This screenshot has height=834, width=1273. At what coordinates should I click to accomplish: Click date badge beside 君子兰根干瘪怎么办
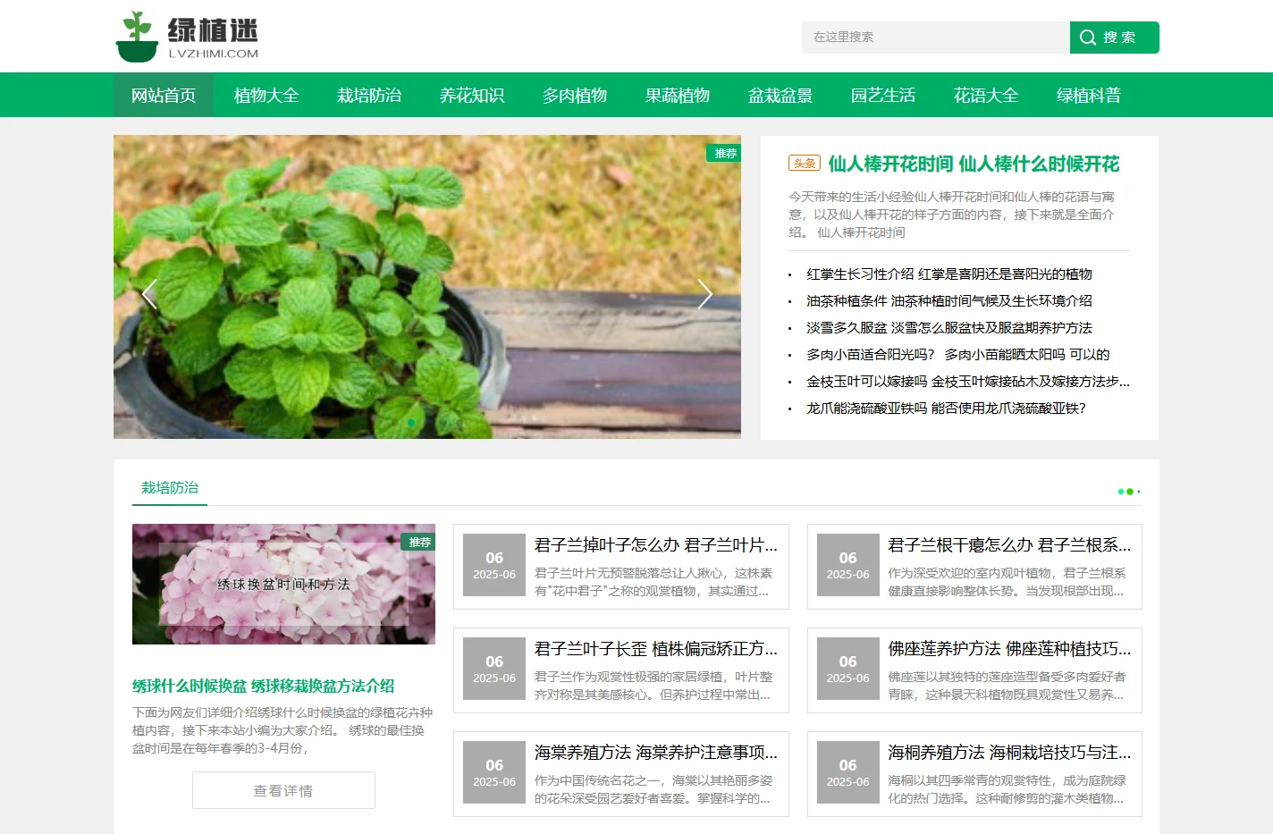847,566
